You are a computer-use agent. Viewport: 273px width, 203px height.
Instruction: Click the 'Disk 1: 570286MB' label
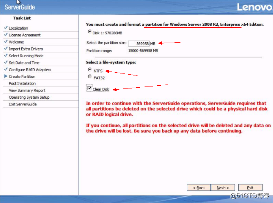pyautogui.click(x=108, y=33)
